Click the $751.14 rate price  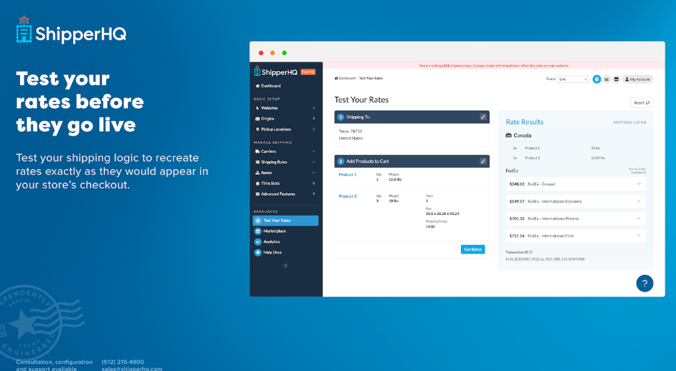(x=517, y=235)
